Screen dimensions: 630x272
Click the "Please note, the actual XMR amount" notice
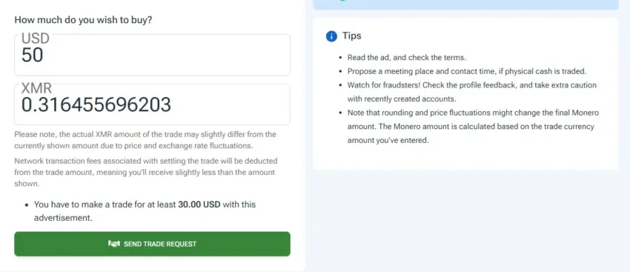pyautogui.click(x=145, y=139)
